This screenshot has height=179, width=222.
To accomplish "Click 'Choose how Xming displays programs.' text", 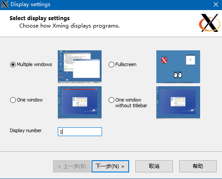I will [x=70, y=26].
